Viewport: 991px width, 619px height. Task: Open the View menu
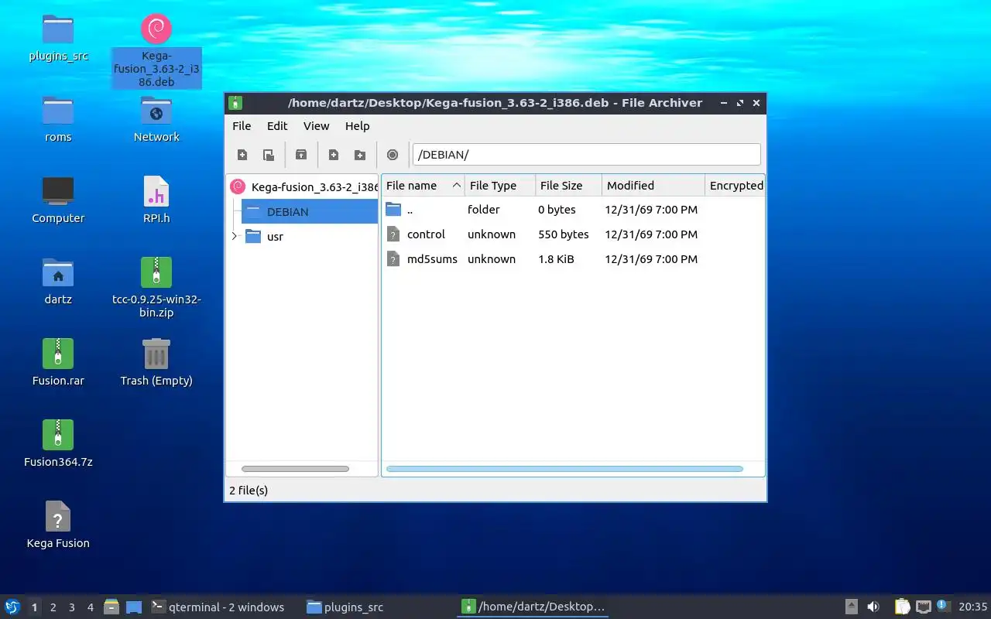[316, 126]
